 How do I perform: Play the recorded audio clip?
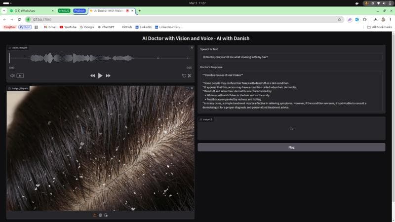pos(100,75)
